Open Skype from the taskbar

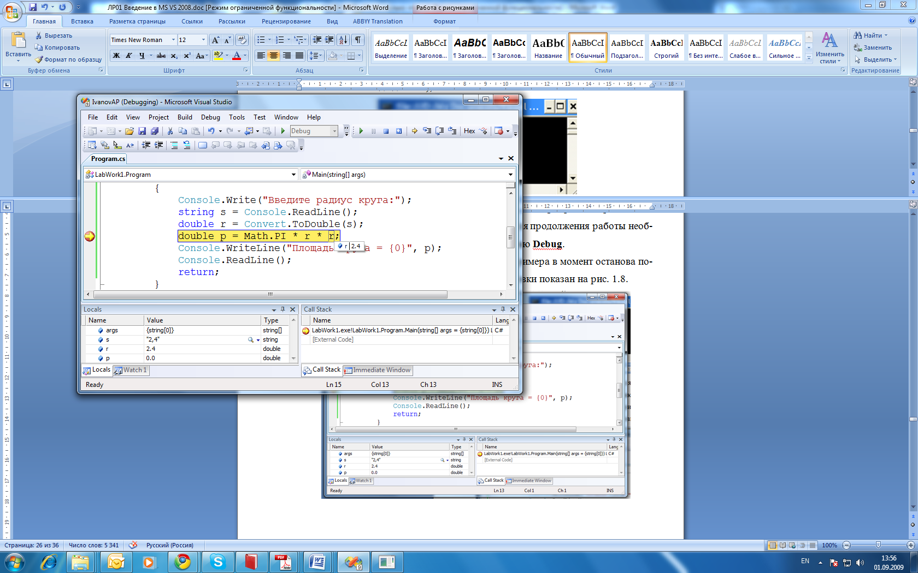217,562
